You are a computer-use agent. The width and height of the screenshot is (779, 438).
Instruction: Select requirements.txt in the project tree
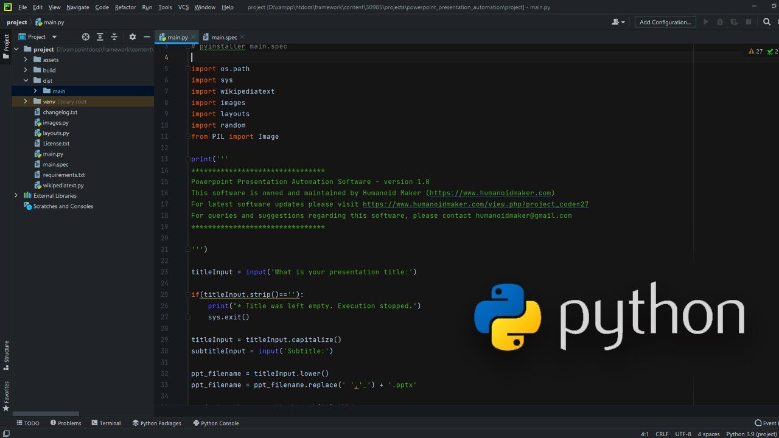64,175
